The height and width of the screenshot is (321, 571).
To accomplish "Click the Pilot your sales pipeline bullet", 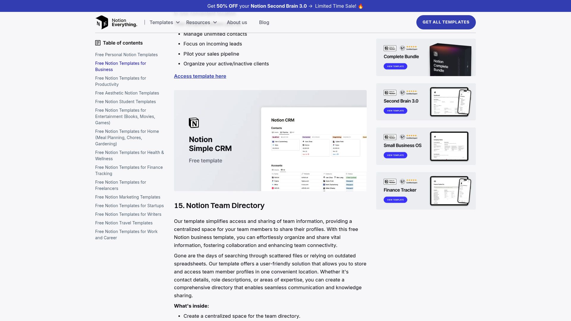I will pyautogui.click(x=211, y=54).
